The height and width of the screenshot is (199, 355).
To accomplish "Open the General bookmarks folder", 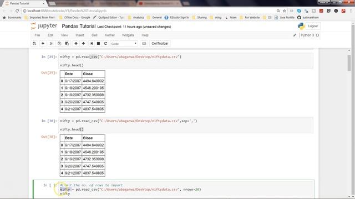I will pyautogui.click(x=155, y=17).
